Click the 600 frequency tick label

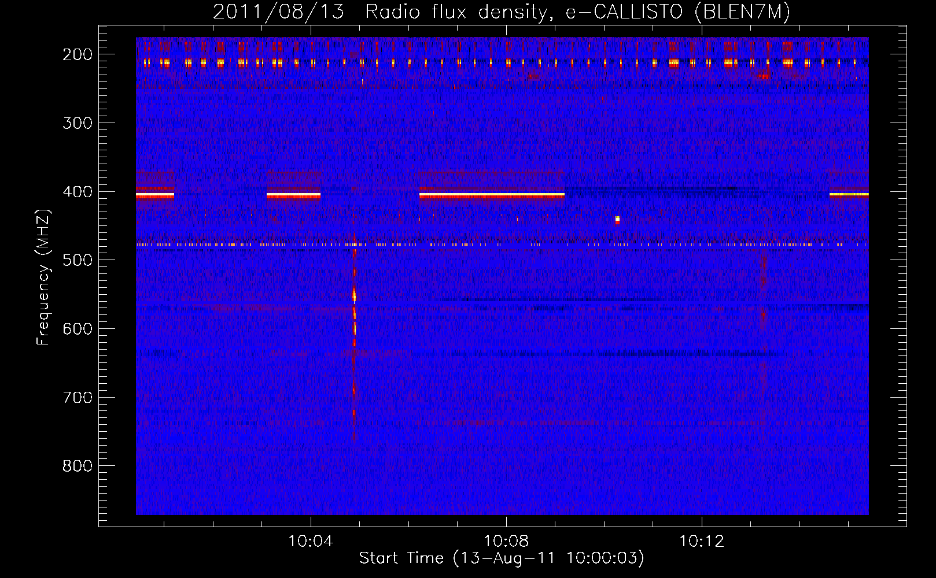(x=78, y=329)
